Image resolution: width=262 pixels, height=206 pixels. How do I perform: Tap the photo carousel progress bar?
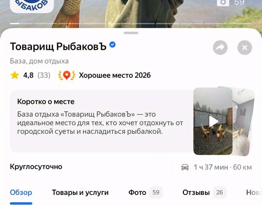point(131,24)
